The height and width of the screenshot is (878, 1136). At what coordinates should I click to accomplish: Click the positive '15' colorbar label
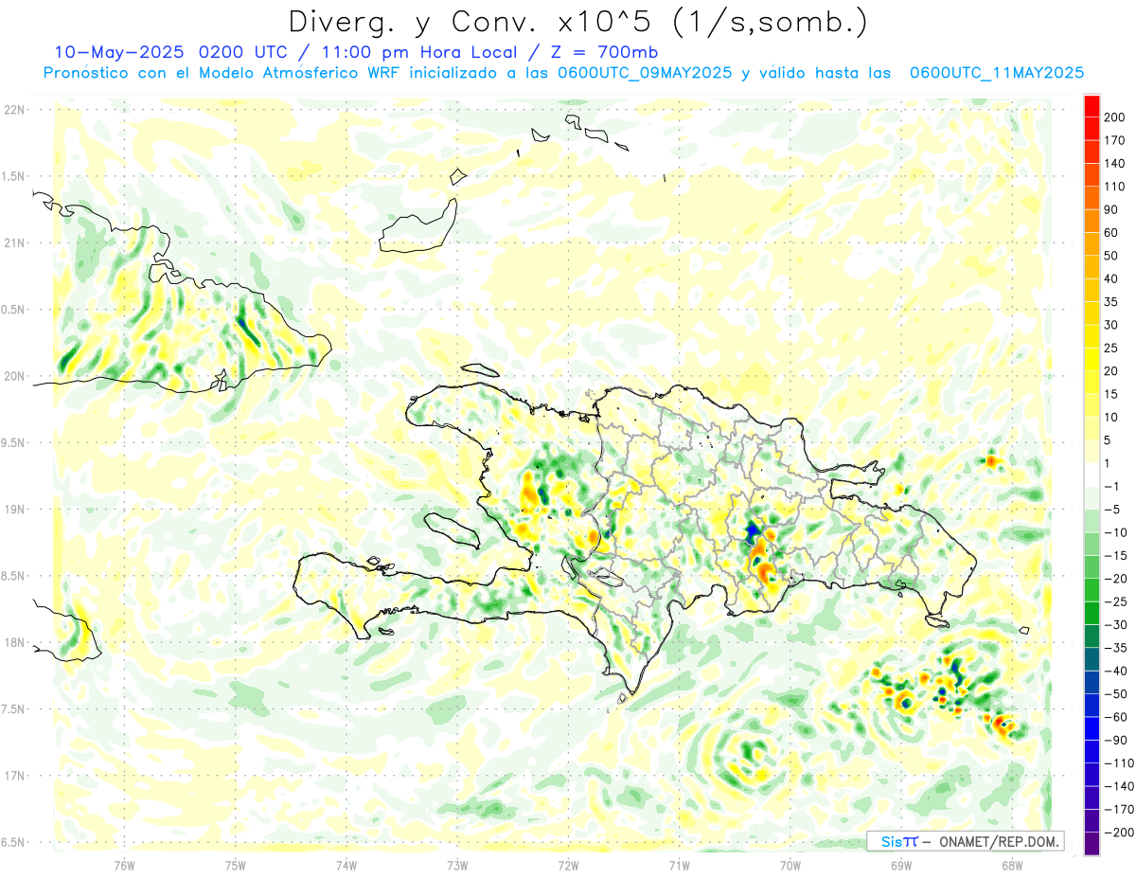(x=1111, y=394)
